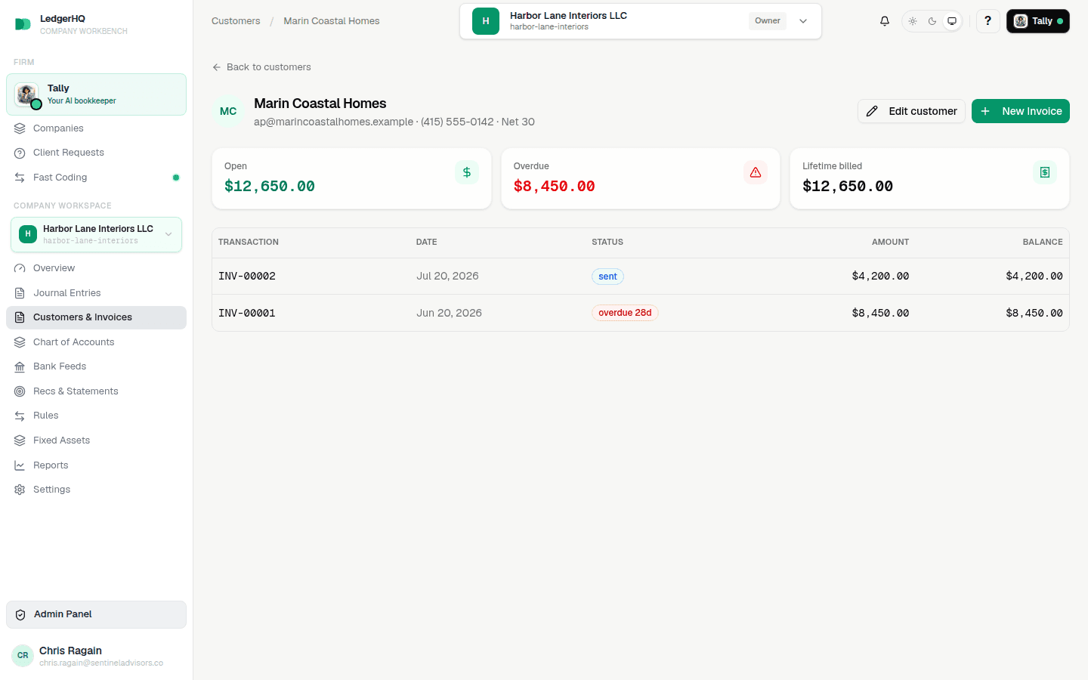Image resolution: width=1088 pixels, height=680 pixels.
Task: Go to Overview page
Action: (96, 268)
